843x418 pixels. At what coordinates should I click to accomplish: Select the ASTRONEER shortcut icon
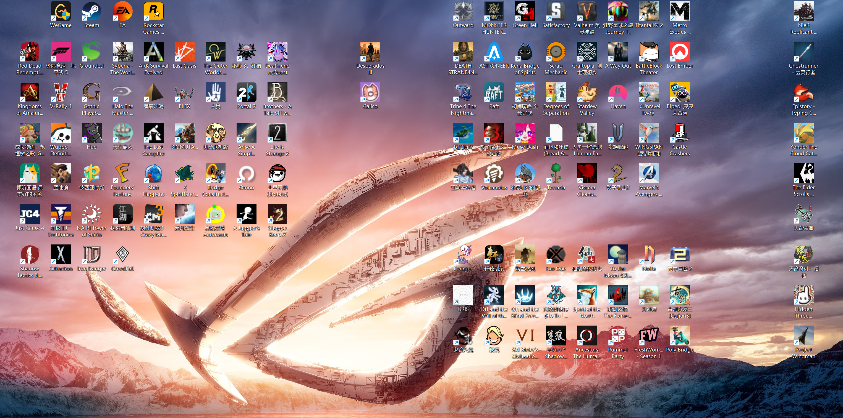pyautogui.click(x=494, y=52)
